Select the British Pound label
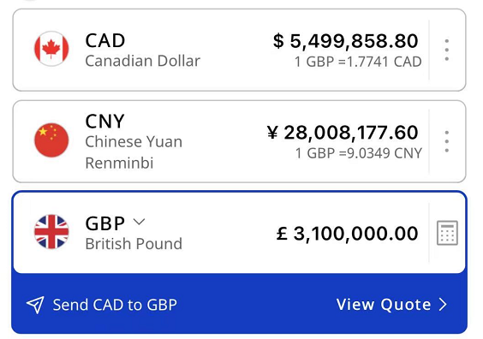483x339 pixels. (134, 244)
